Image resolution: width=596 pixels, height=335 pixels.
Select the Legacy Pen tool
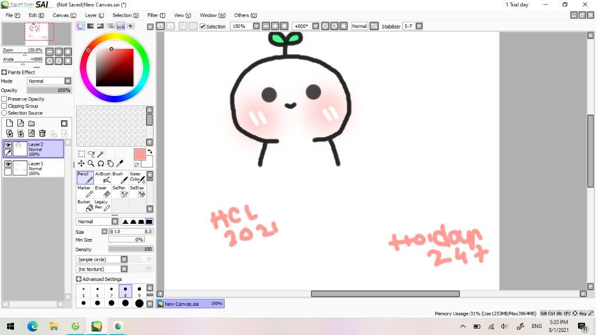102,205
